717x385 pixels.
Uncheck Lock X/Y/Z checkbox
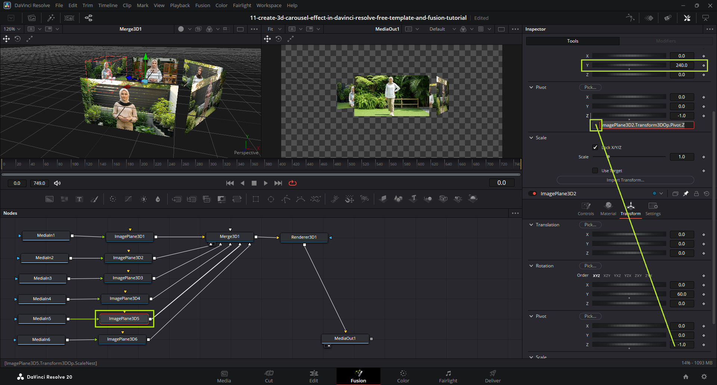[595, 147]
